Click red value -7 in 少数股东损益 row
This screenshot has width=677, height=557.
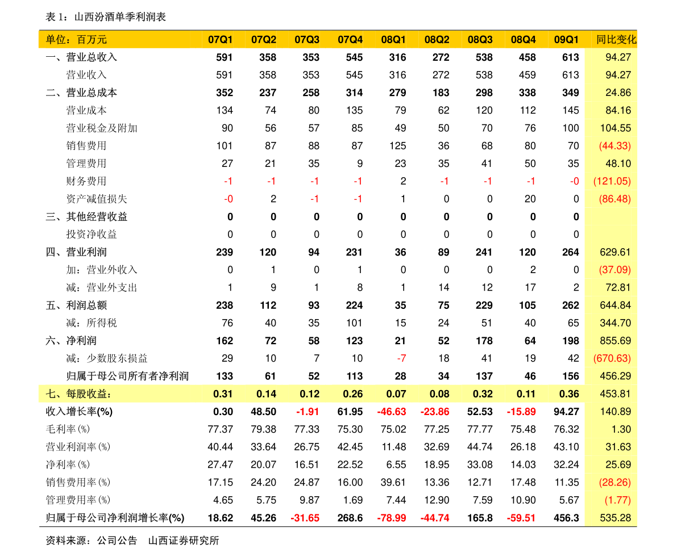pyautogui.click(x=401, y=358)
